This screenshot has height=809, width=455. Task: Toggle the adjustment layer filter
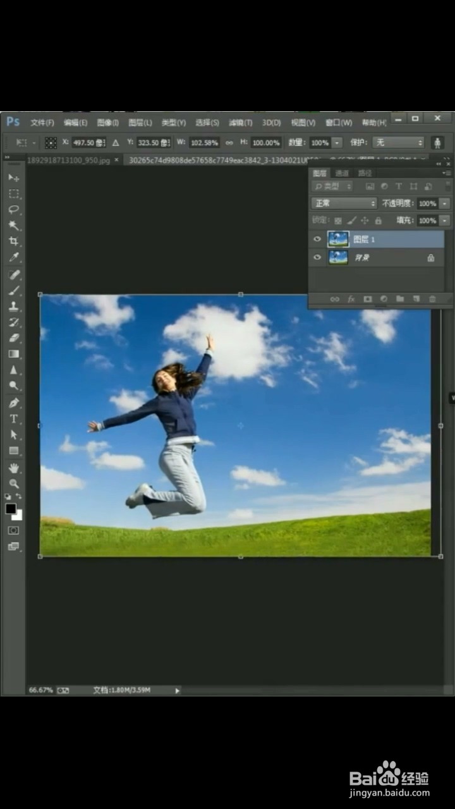[x=384, y=186]
